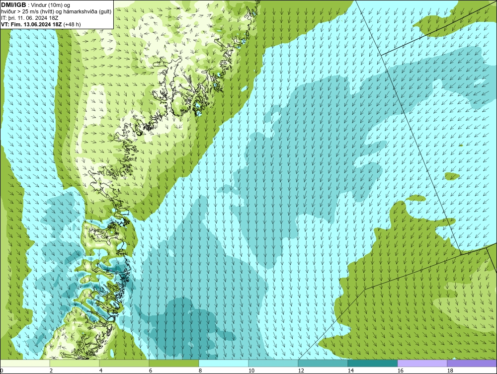Click the legend label '16'

click(400, 371)
